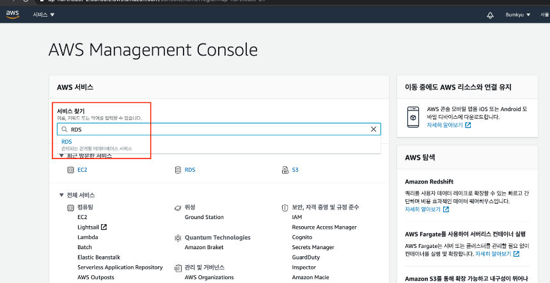550x283 pixels.
Task: Click the 컴퓨팅 category icon
Action: tap(70, 208)
